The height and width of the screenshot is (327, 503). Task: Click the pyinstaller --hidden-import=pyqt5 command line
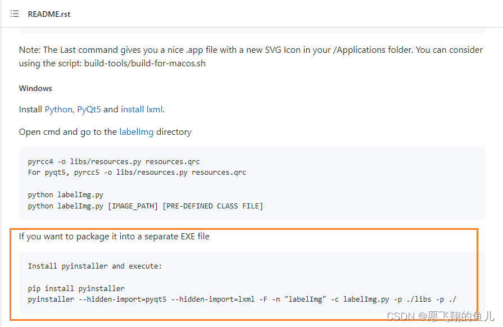pyautogui.click(x=242, y=299)
